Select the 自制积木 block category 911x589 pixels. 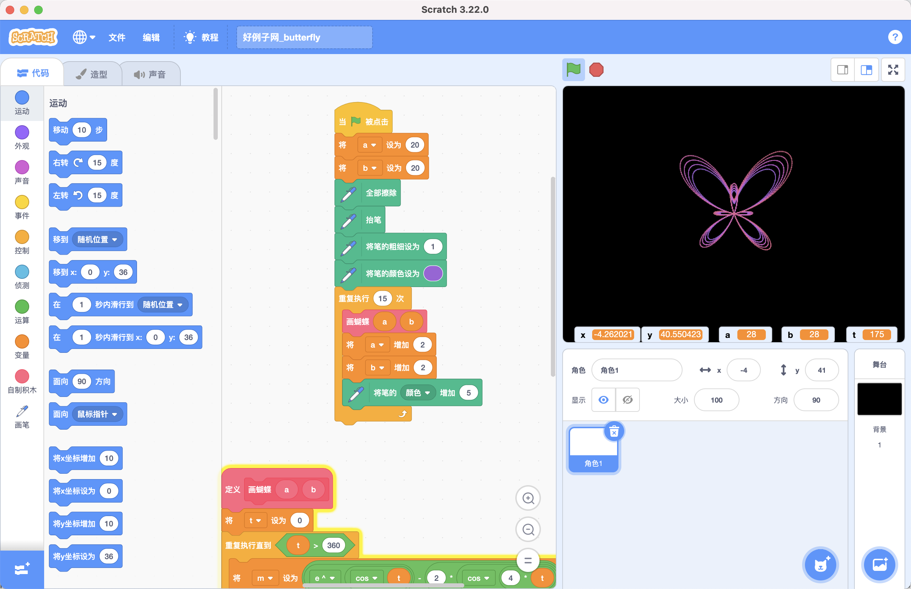(x=22, y=381)
